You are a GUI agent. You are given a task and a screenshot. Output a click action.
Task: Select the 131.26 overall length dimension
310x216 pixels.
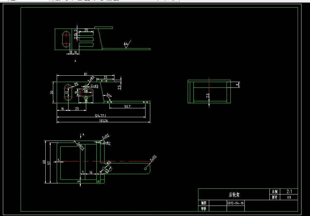point(103,121)
